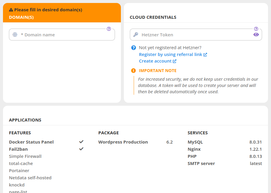Image resolution: width=271 pixels, height=193 pixels.
Task: Click the external link icon next to Create account
Action: tap(175, 61)
